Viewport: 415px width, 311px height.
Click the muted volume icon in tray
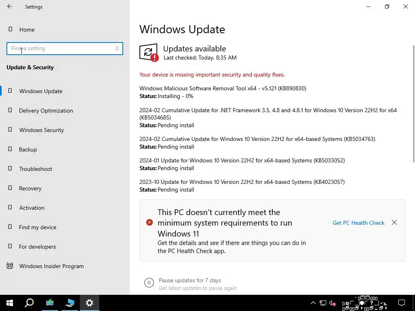coord(333,303)
